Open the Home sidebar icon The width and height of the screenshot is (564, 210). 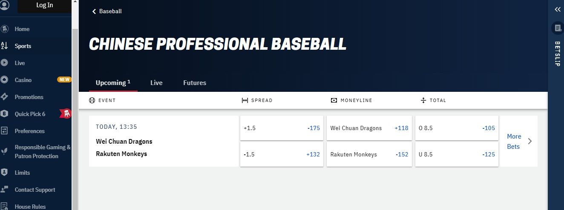click(4, 29)
